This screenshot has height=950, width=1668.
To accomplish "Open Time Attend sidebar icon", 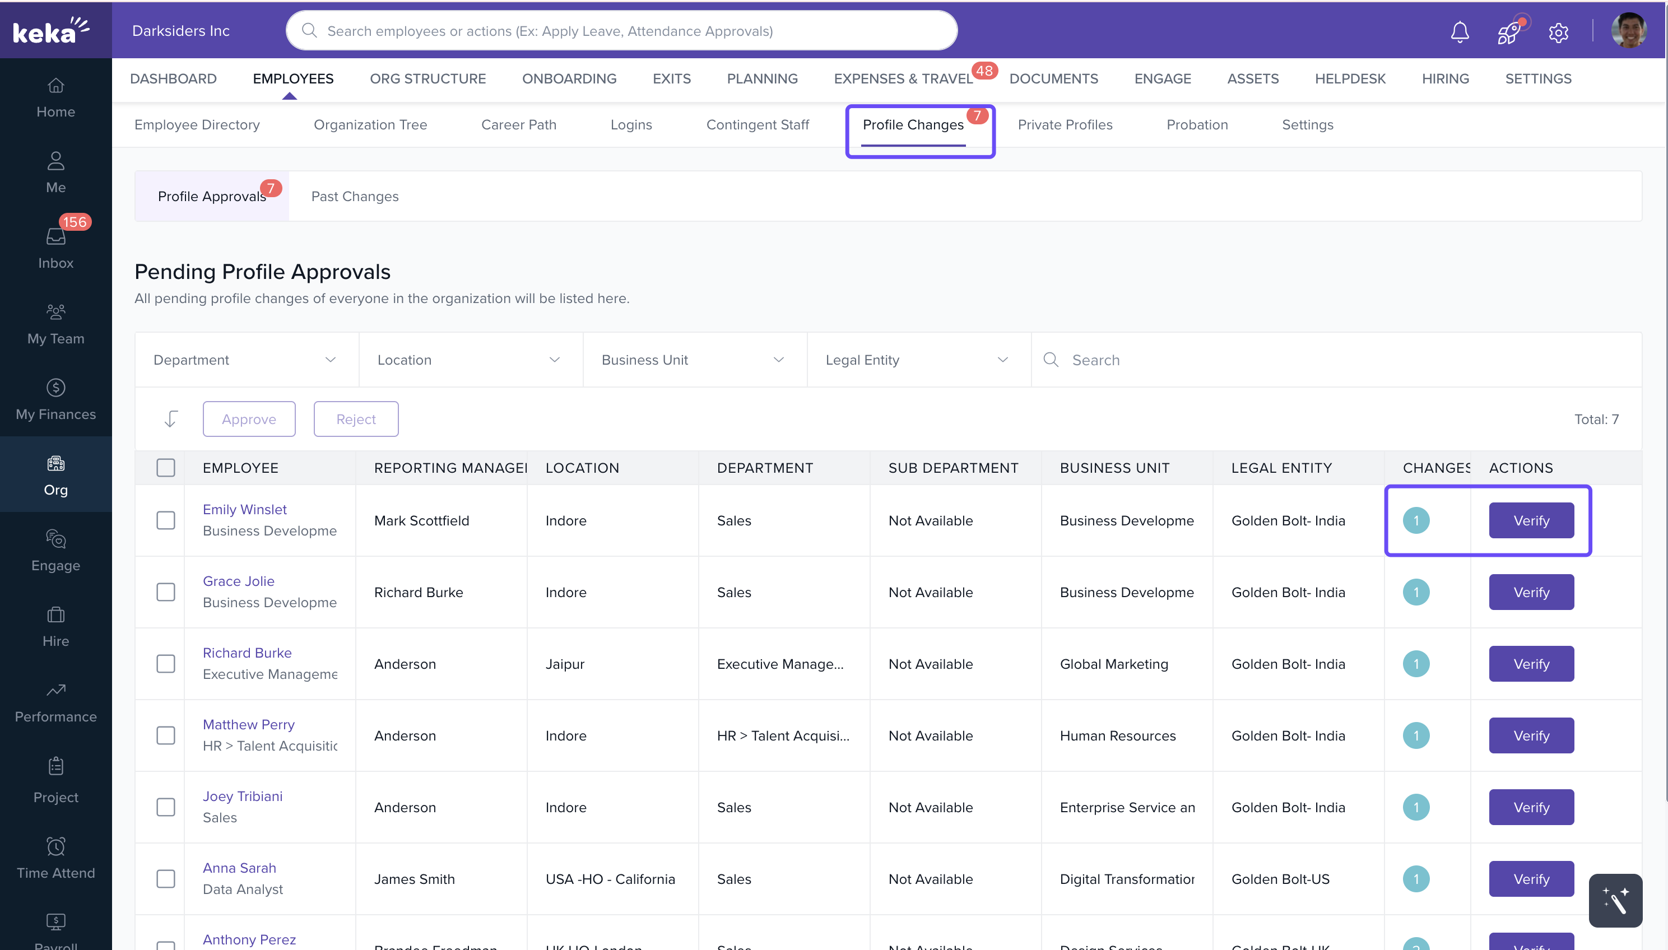I will [x=55, y=858].
